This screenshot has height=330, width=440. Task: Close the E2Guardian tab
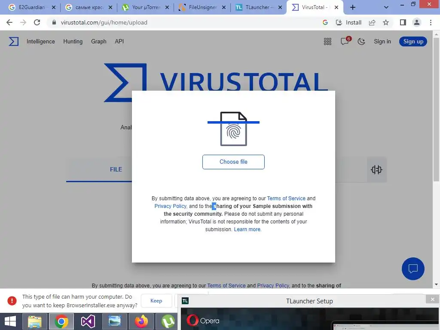[54, 7]
